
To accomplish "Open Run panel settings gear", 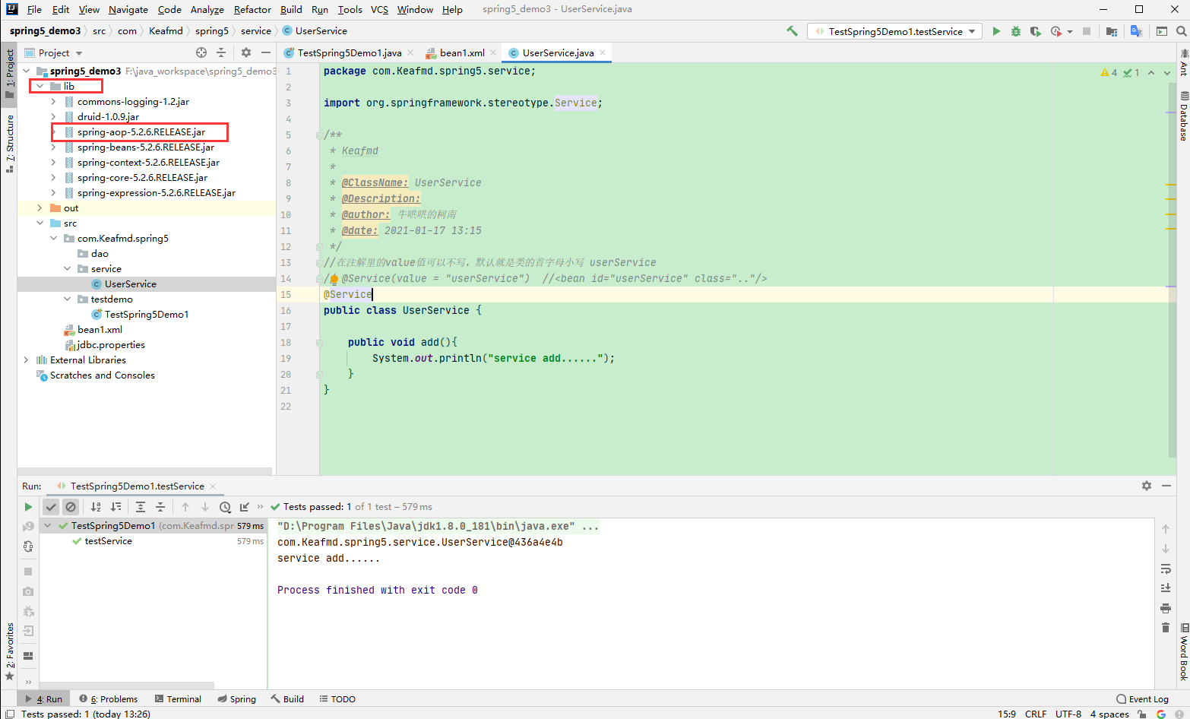I will click(1147, 486).
